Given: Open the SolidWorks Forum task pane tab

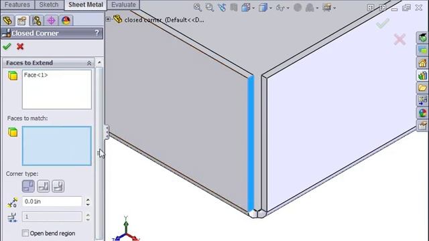Looking at the screenshot, I should click(422, 50).
